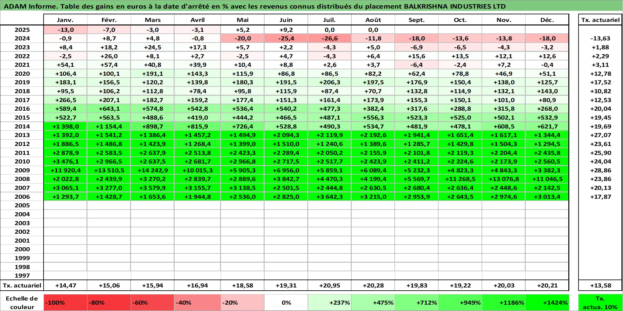Click the -25,4 cell in 2024
Image resolution: width=623 pixels, height=311 pixels.
coord(286,38)
